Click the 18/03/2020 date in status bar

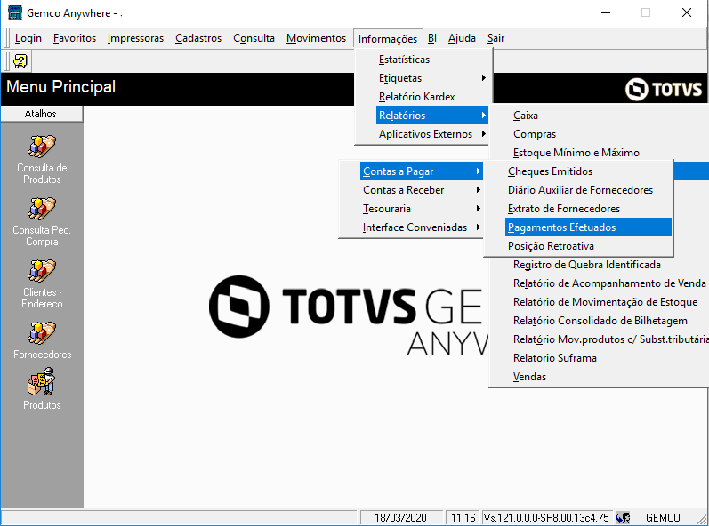click(x=400, y=517)
